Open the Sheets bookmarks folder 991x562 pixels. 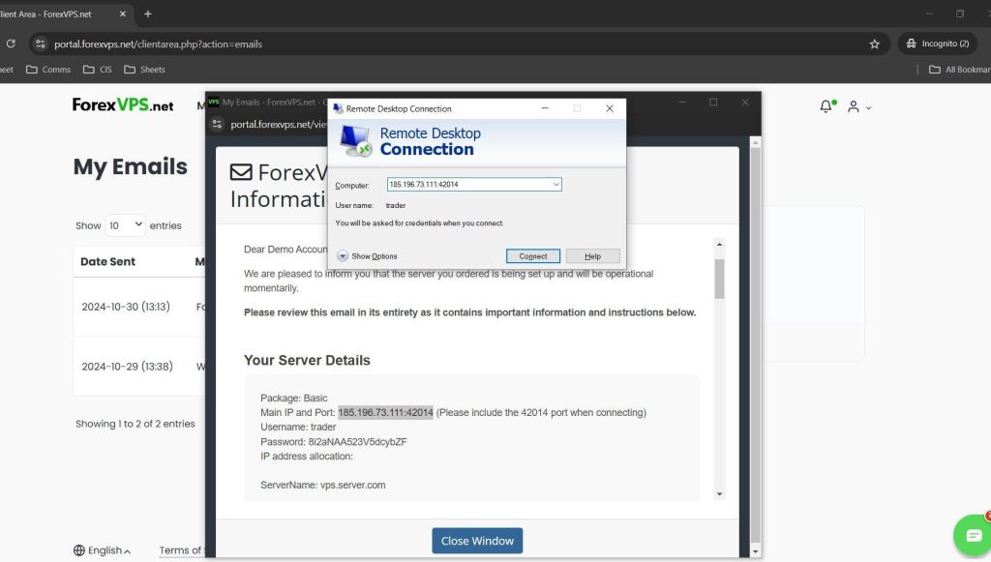[145, 70]
